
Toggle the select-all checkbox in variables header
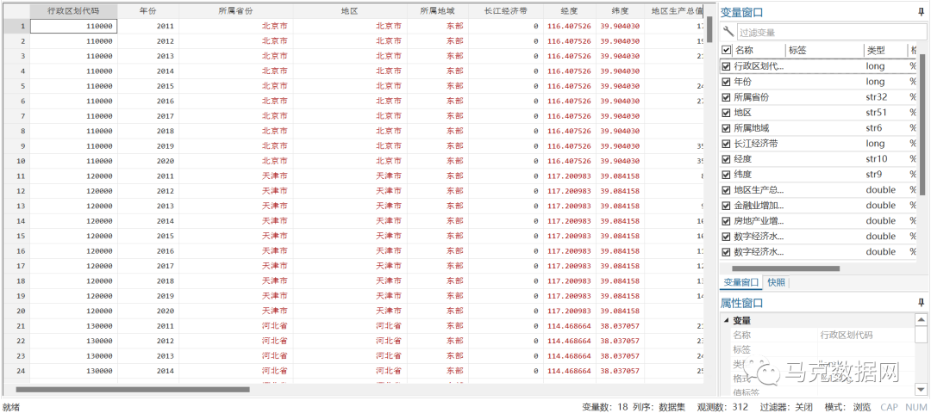click(x=726, y=51)
